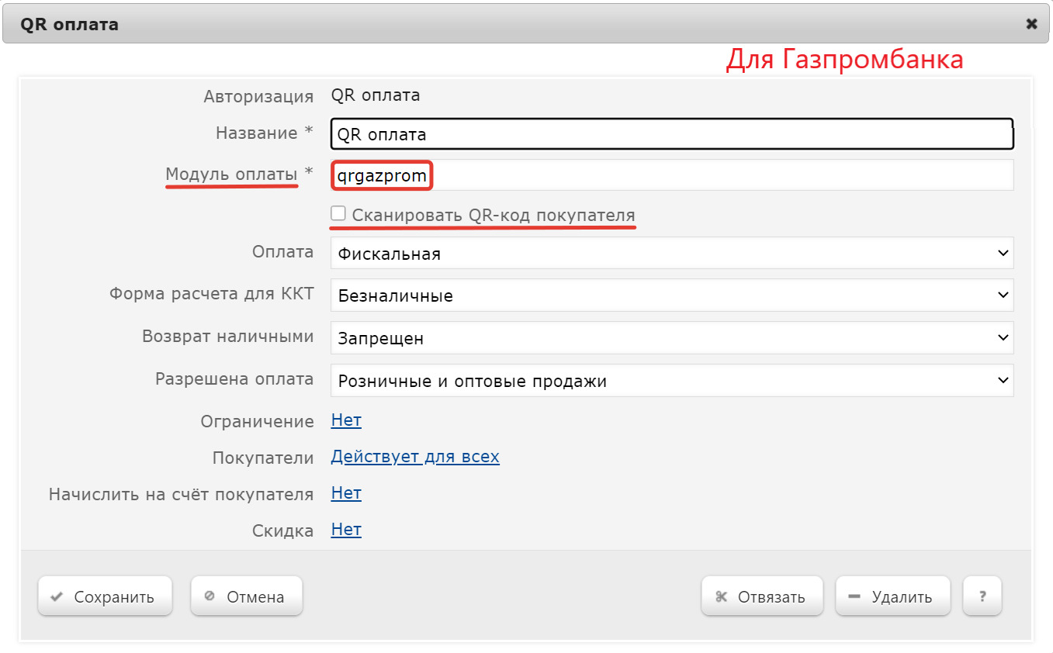Expand the Разрешена оплата dropdown
Screen dimensions: 1053x653
click(x=671, y=381)
